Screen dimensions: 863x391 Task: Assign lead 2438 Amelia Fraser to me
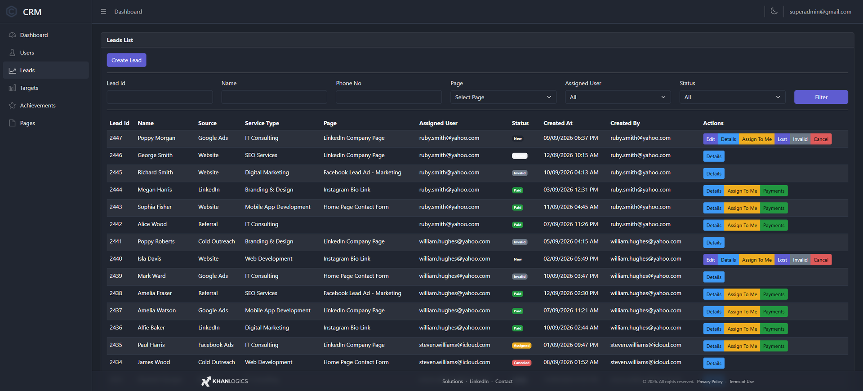pos(743,294)
